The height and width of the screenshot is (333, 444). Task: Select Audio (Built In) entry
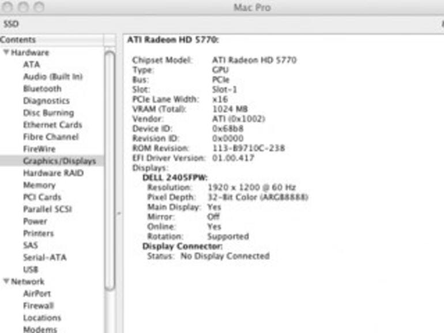53,77
